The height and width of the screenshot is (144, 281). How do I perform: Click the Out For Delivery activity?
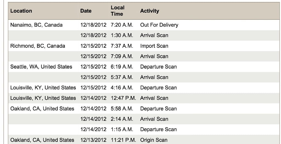click(x=159, y=25)
